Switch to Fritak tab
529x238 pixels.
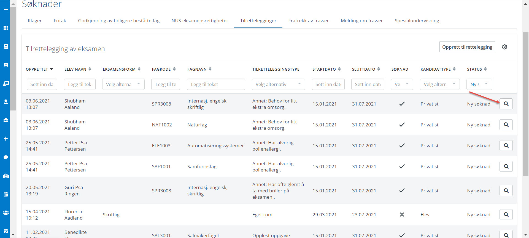(60, 21)
